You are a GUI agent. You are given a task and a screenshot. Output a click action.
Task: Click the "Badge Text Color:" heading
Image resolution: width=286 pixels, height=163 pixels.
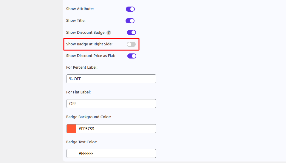click(82, 142)
